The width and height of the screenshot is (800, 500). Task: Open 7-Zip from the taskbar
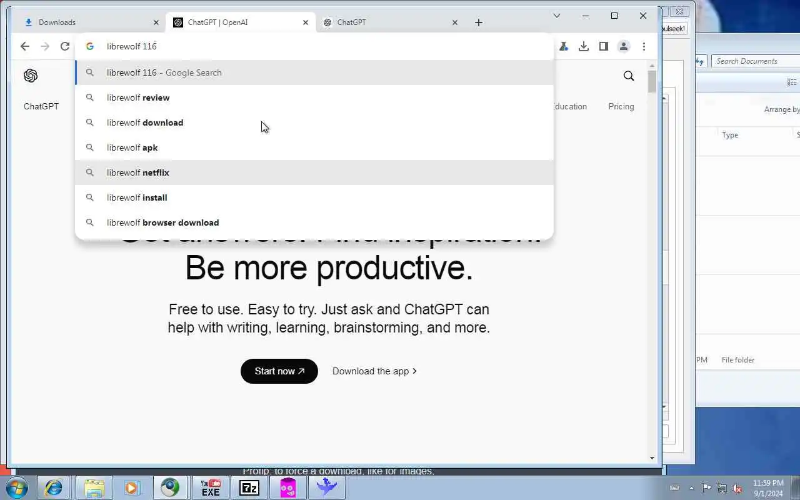tap(249, 487)
